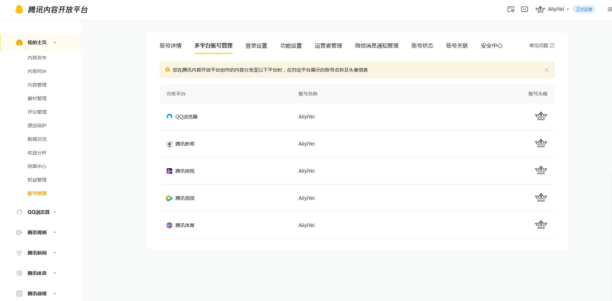
Task: Collapse the 我的主页 sidebar section arrow
Action: coord(55,43)
